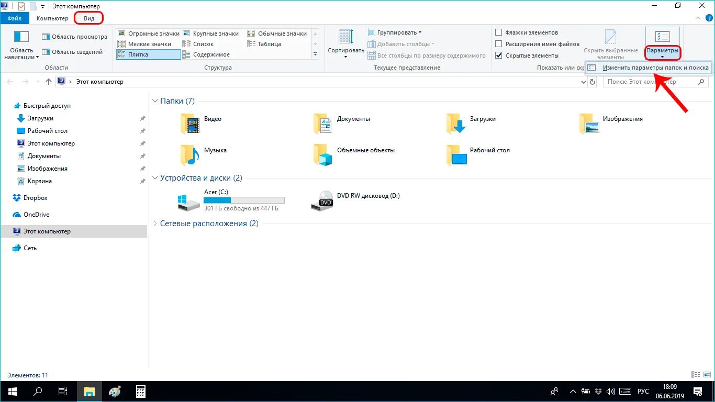Open Dropbox in navigation pane

click(31, 198)
